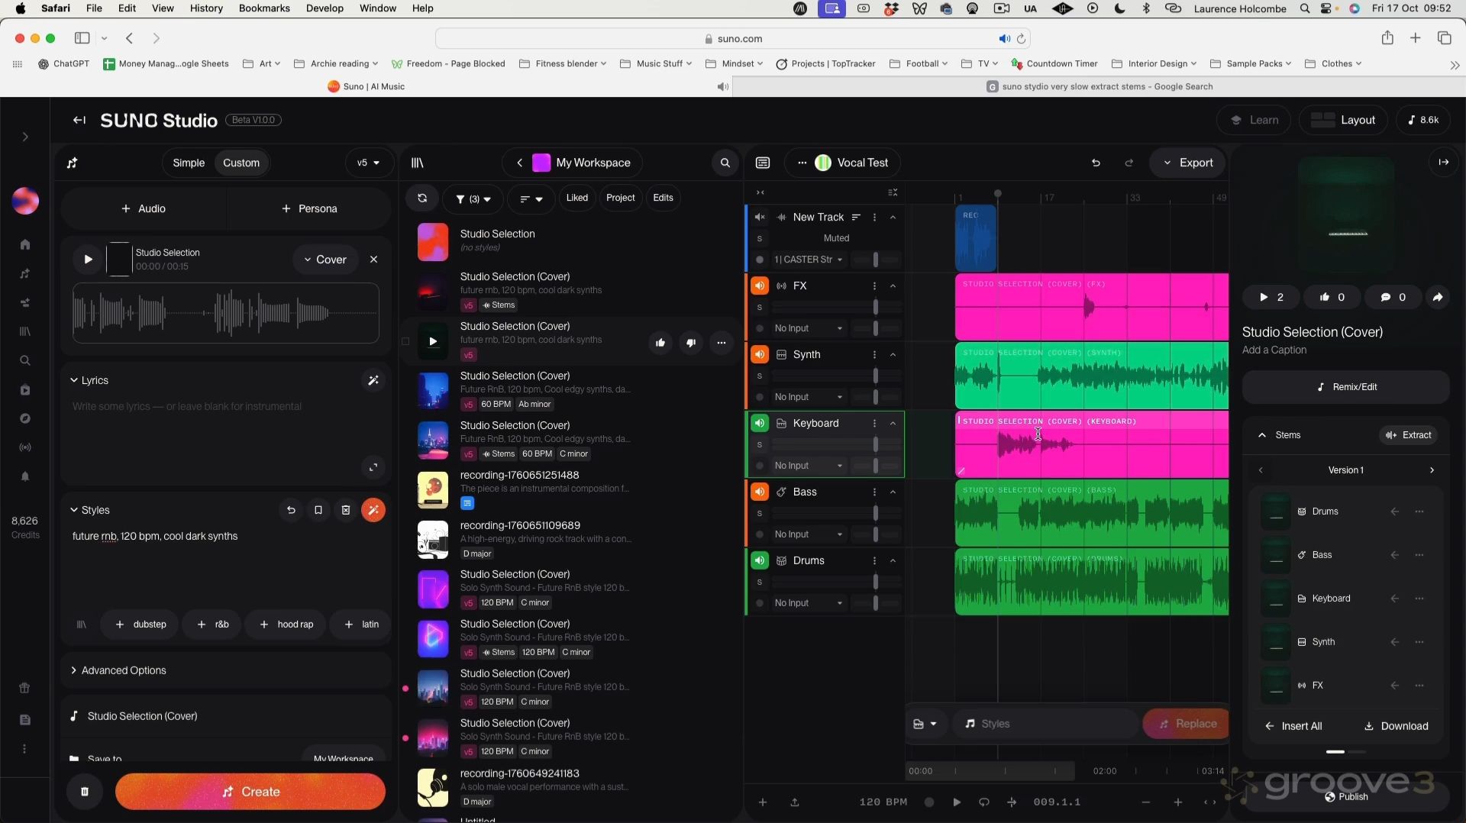Open track options for the Synth track
Image resolution: width=1466 pixels, height=823 pixels.
(x=874, y=354)
